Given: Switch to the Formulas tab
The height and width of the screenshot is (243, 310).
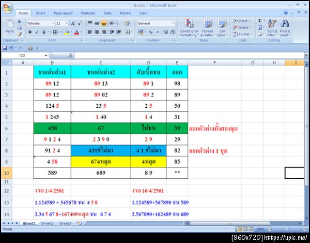Looking at the screenshot, I should tap(88, 13).
